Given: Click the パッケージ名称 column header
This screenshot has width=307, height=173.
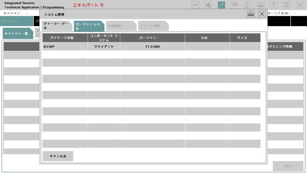Looking at the screenshot, I should [x=64, y=38].
